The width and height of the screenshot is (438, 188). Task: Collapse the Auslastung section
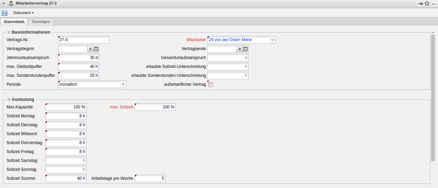(9, 99)
